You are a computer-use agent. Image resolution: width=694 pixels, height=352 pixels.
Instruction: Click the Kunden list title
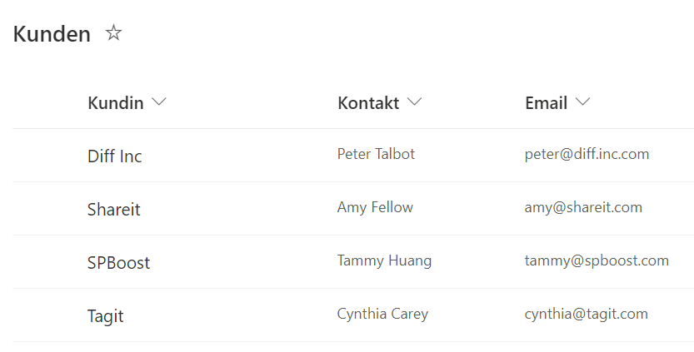pyautogui.click(x=52, y=34)
